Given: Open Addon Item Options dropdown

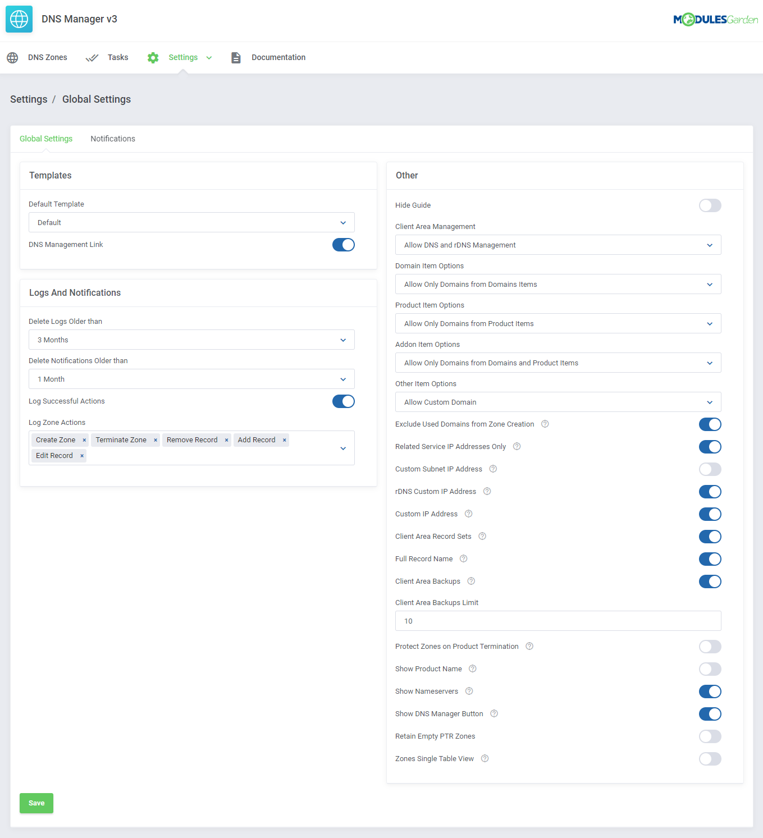Looking at the screenshot, I should [x=558, y=363].
